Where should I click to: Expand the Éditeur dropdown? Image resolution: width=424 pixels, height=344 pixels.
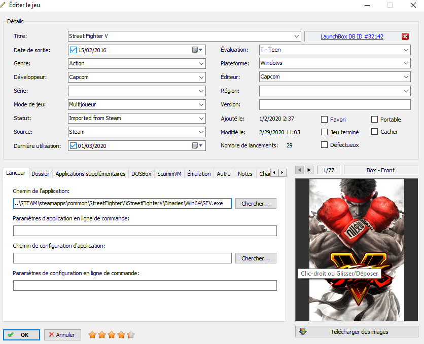pos(406,77)
